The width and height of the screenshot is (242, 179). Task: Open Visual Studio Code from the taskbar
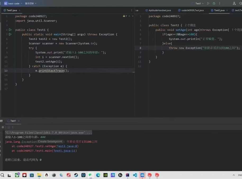135,175
